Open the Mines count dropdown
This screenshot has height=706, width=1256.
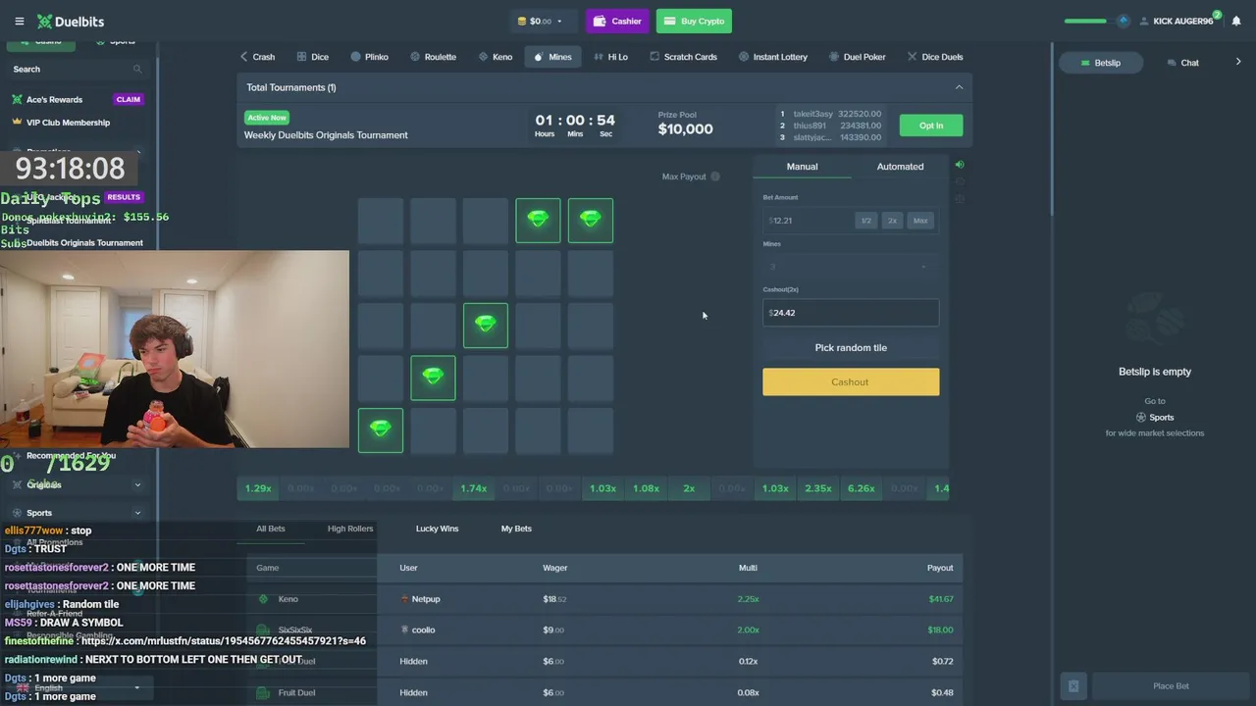point(850,267)
